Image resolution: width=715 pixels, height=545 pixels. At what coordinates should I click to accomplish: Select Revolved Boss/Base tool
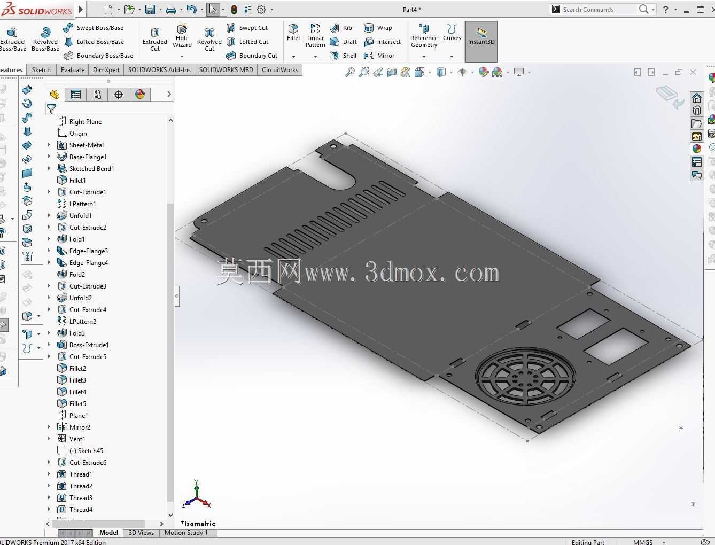[x=45, y=39]
